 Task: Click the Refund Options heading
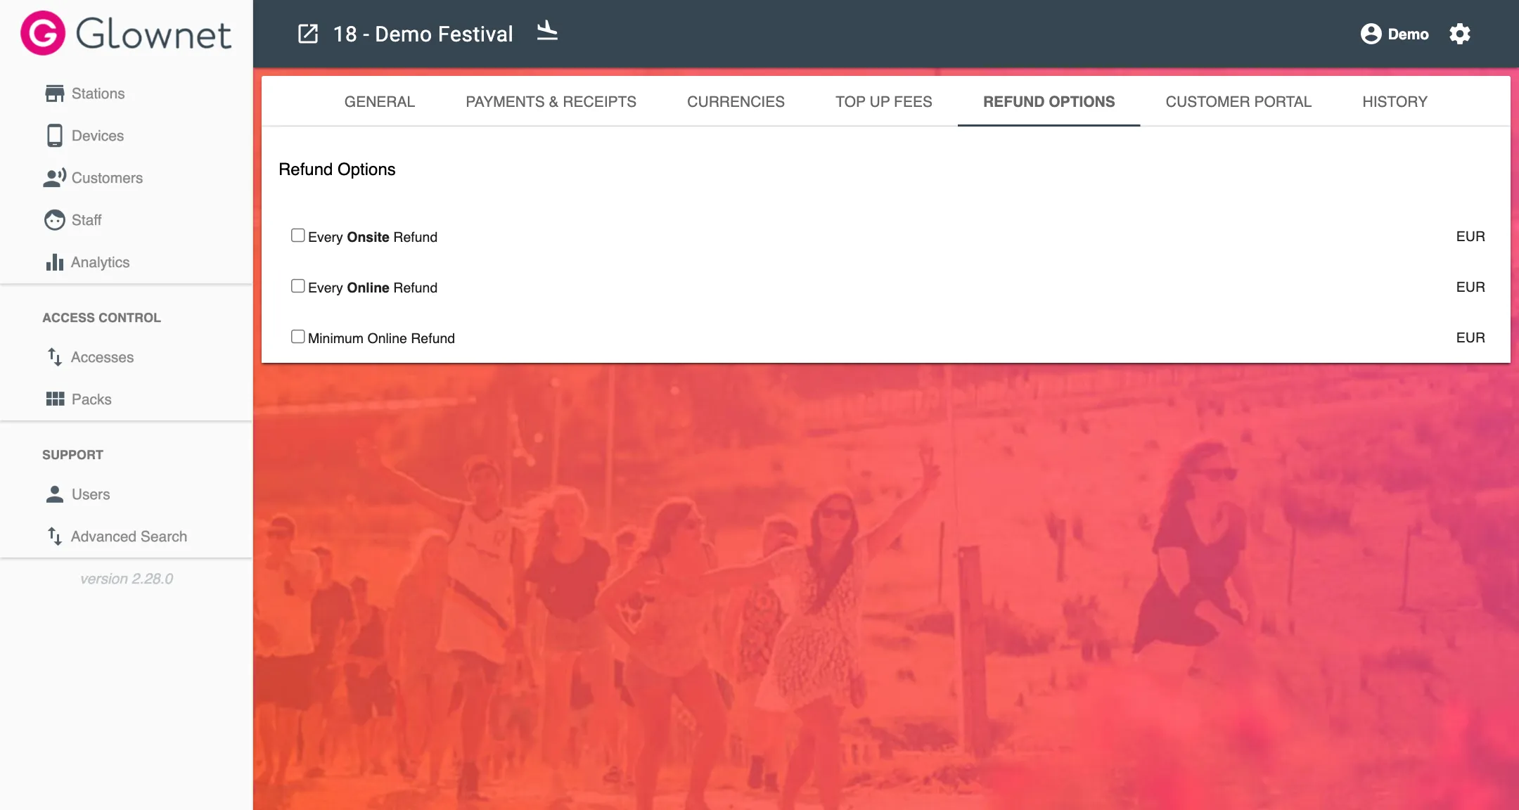[x=337, y=169]
